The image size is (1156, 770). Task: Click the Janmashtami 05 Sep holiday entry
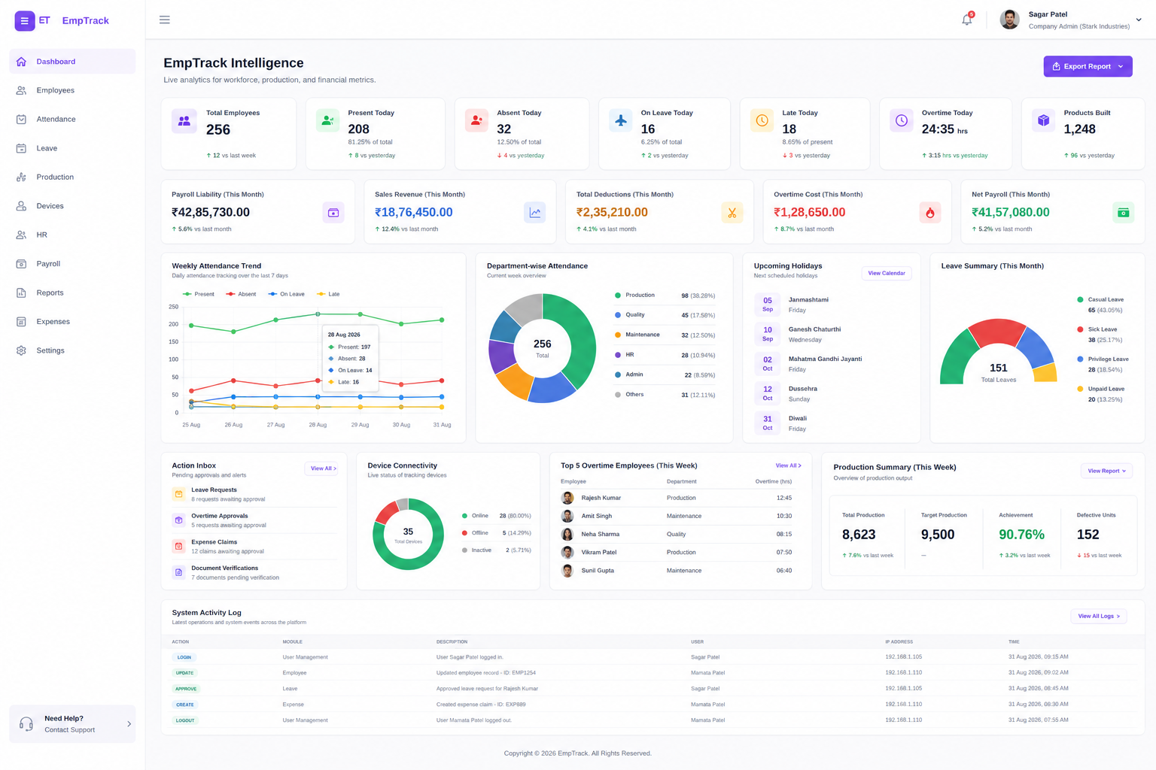pyautogui.click(x=832, y=305)
